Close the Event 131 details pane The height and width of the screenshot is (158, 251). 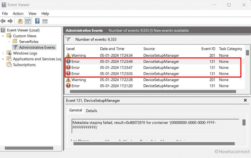pyautogui.click(x=245, y=100)
